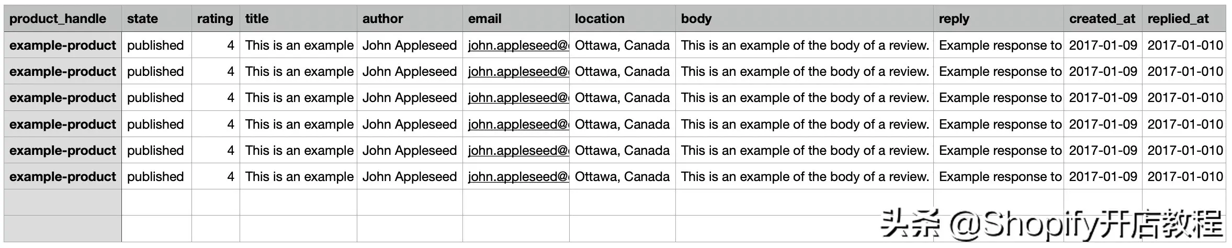The height and width of the screenshot is (248, 1232).
Task: Select the created_at header cell
Action: tap(1103, 19)
